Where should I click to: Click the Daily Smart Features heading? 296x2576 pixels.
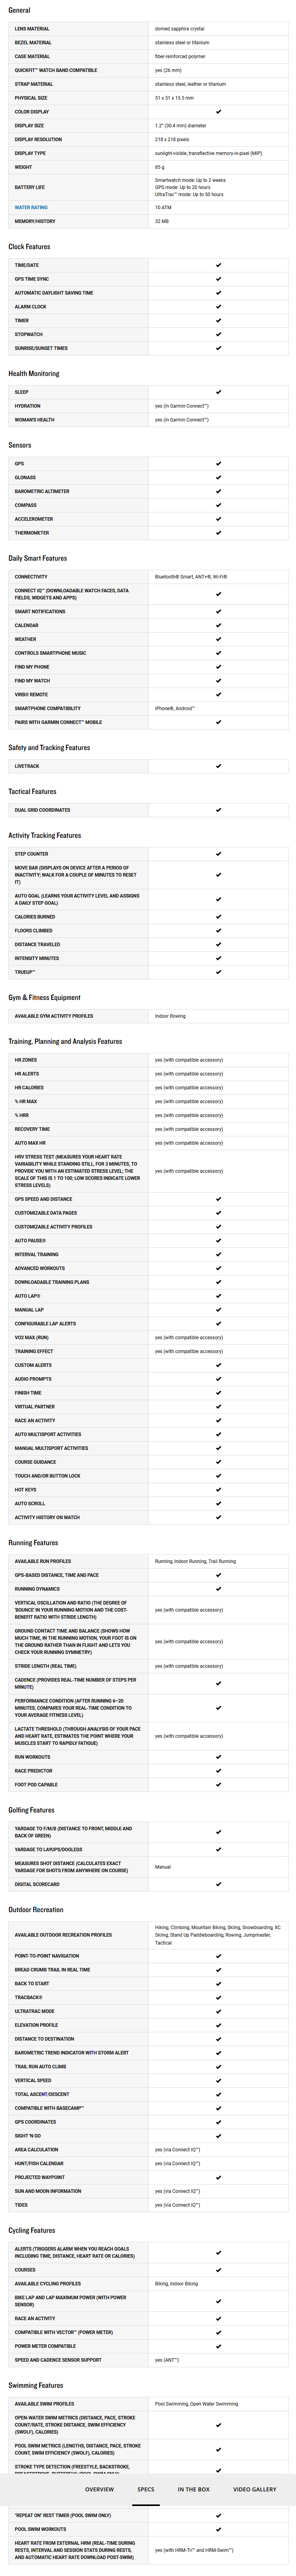click(x=38, y=558)
